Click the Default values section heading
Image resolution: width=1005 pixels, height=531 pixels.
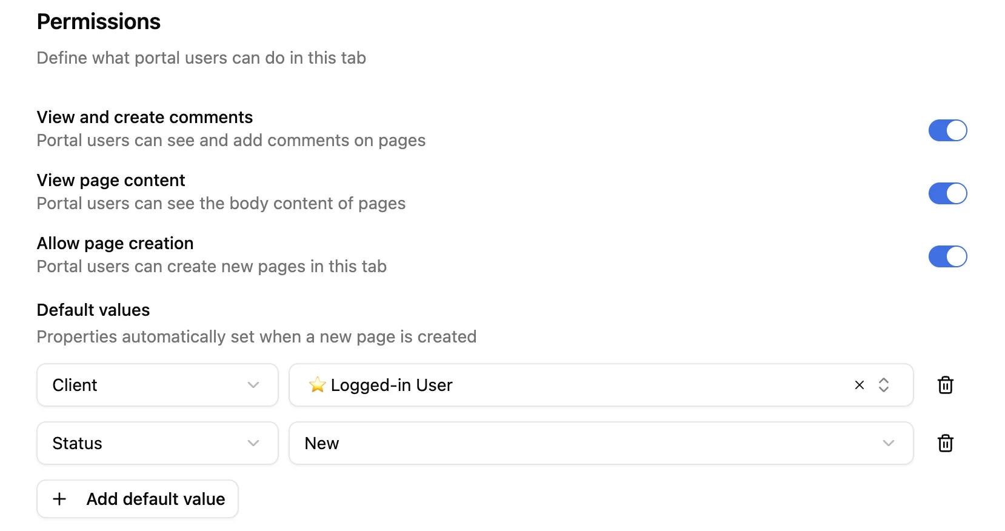pos(93,310)
